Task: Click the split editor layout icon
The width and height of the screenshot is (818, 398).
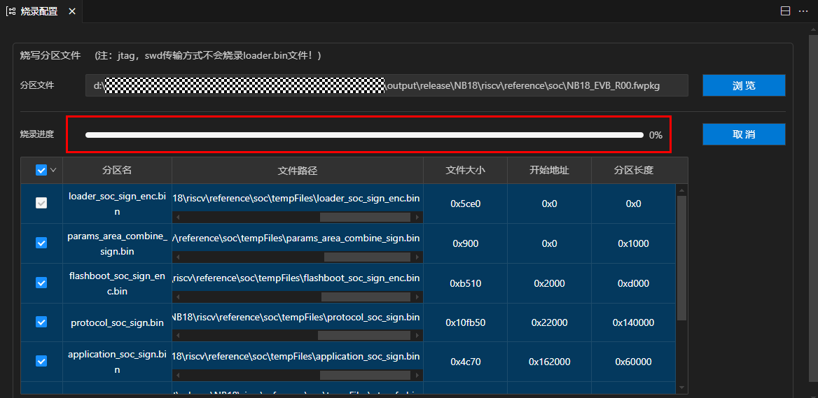Action: point(785,11)
